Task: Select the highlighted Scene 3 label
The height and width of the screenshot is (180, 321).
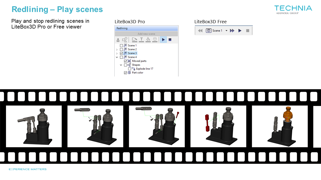Action: pyautogui.click(x=132, y=53)
